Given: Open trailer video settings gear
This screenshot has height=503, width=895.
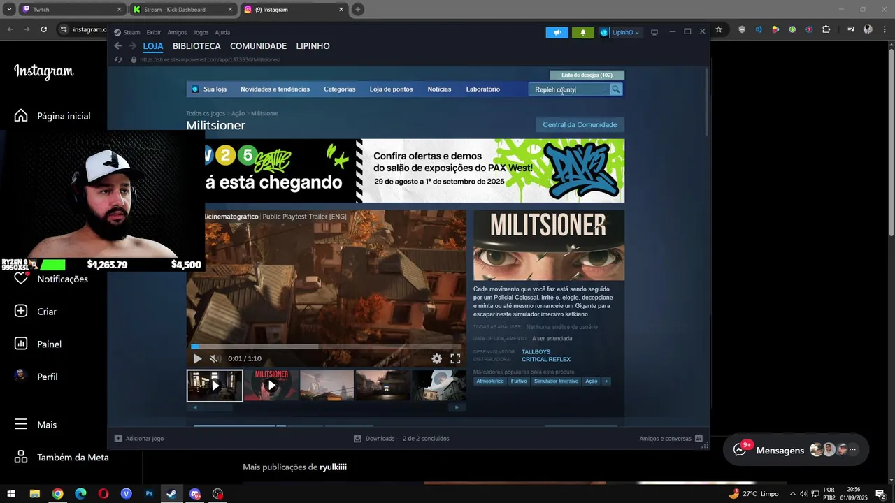Looking at the screenshot, I should coord(436,358).
